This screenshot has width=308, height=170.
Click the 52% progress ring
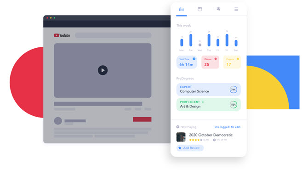[233, 104]
